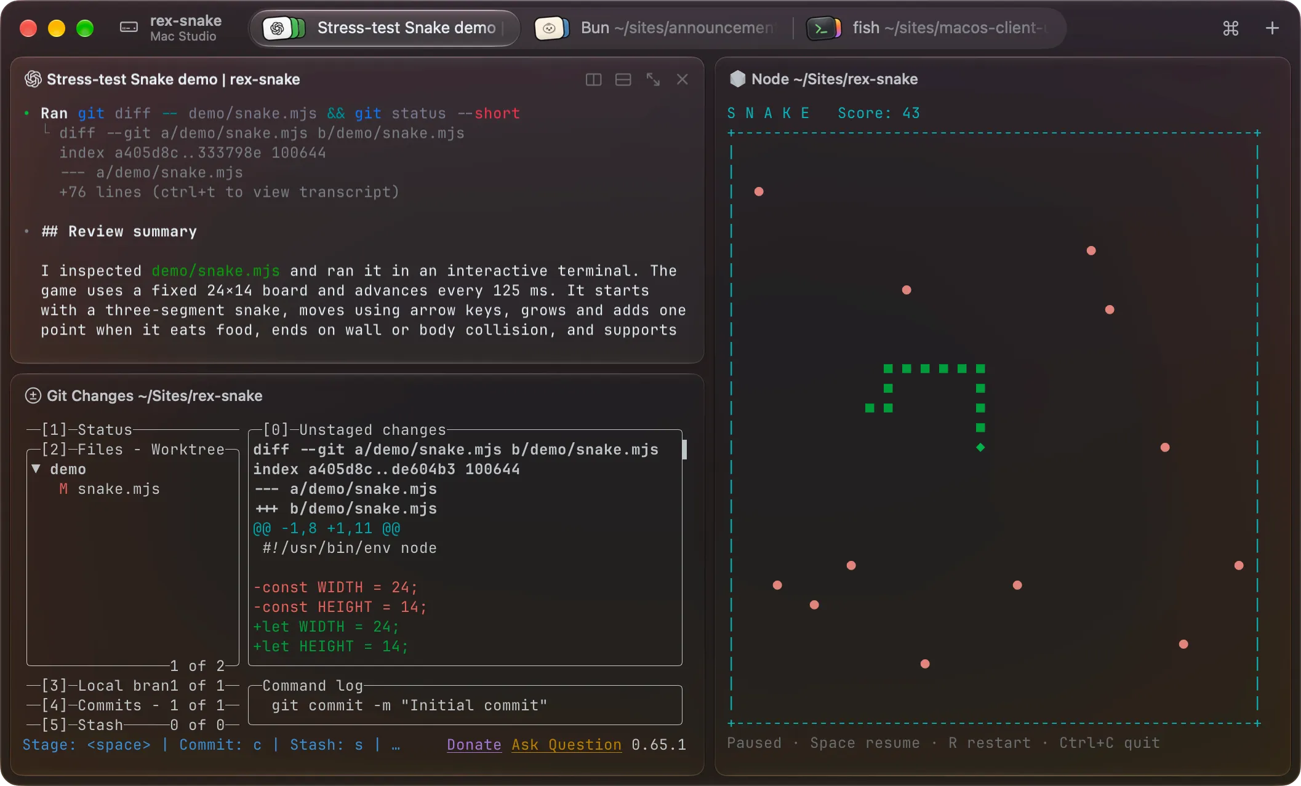1301x786 pixels.
Task: Add a new tab with plus icon
Action: click(x=1272, y=28)
